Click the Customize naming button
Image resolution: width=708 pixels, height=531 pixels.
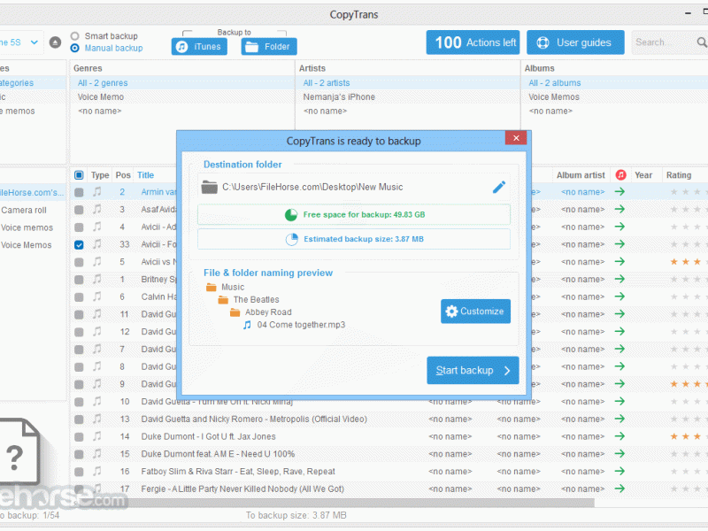475,312
